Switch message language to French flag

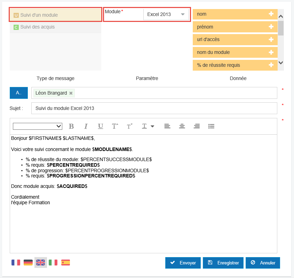click(x=16, y=263)
